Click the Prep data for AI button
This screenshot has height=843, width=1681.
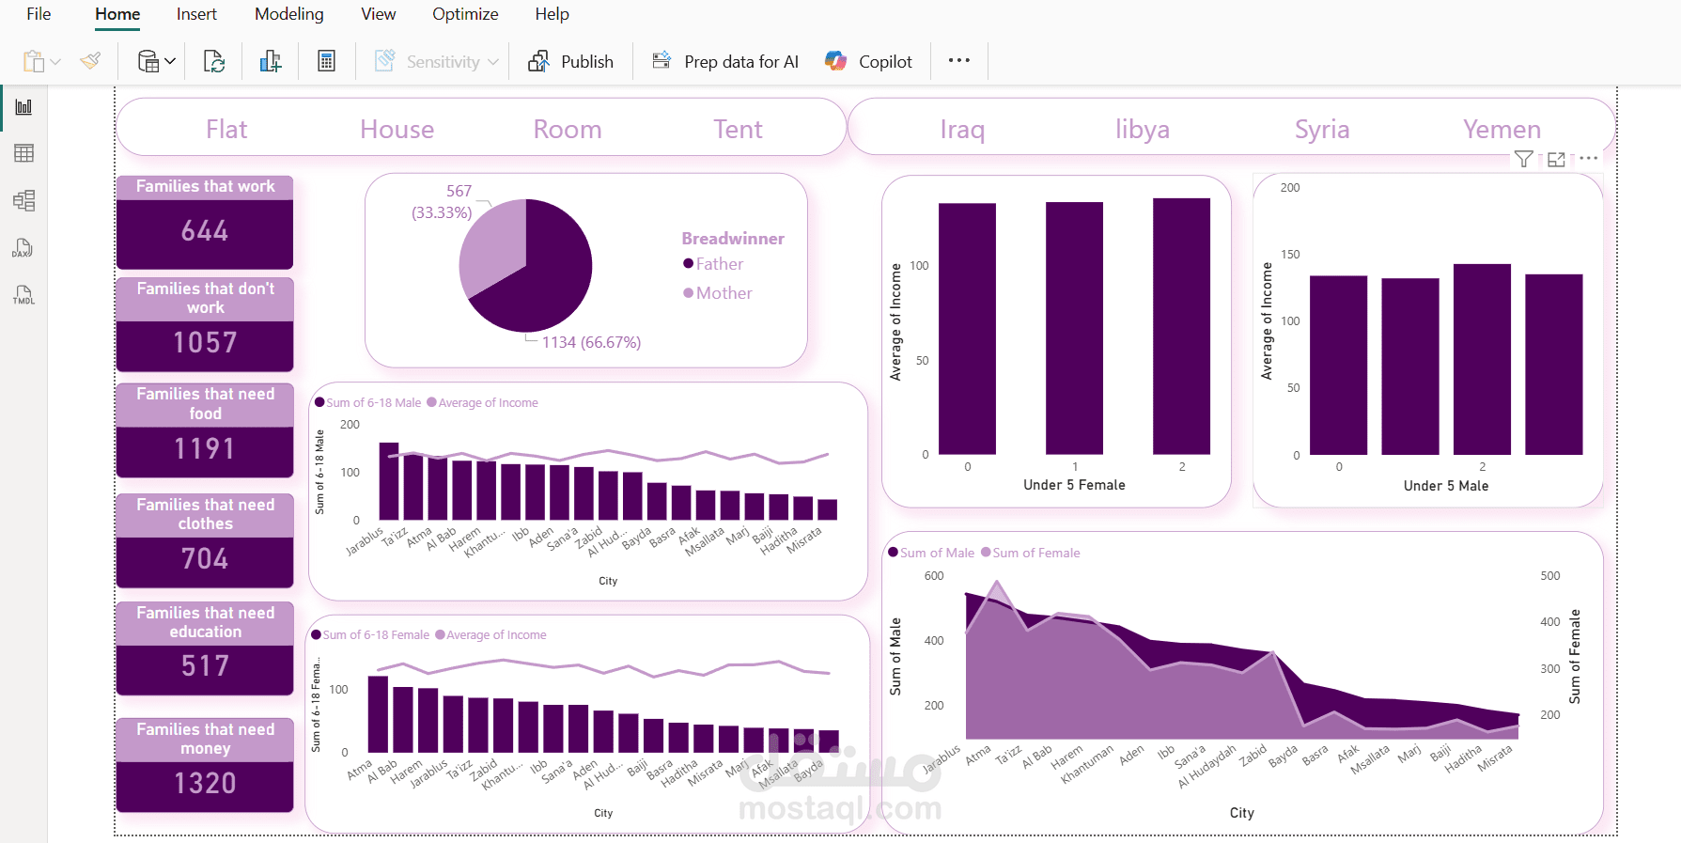click(725, 61)
